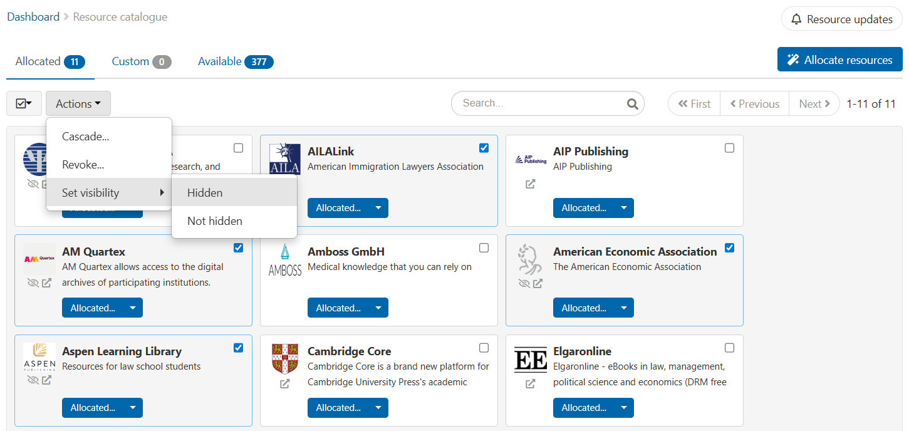Viewport: 909px width, 431px height.
Task: Switch to the Available tab
Action: [x=236, y=61]
